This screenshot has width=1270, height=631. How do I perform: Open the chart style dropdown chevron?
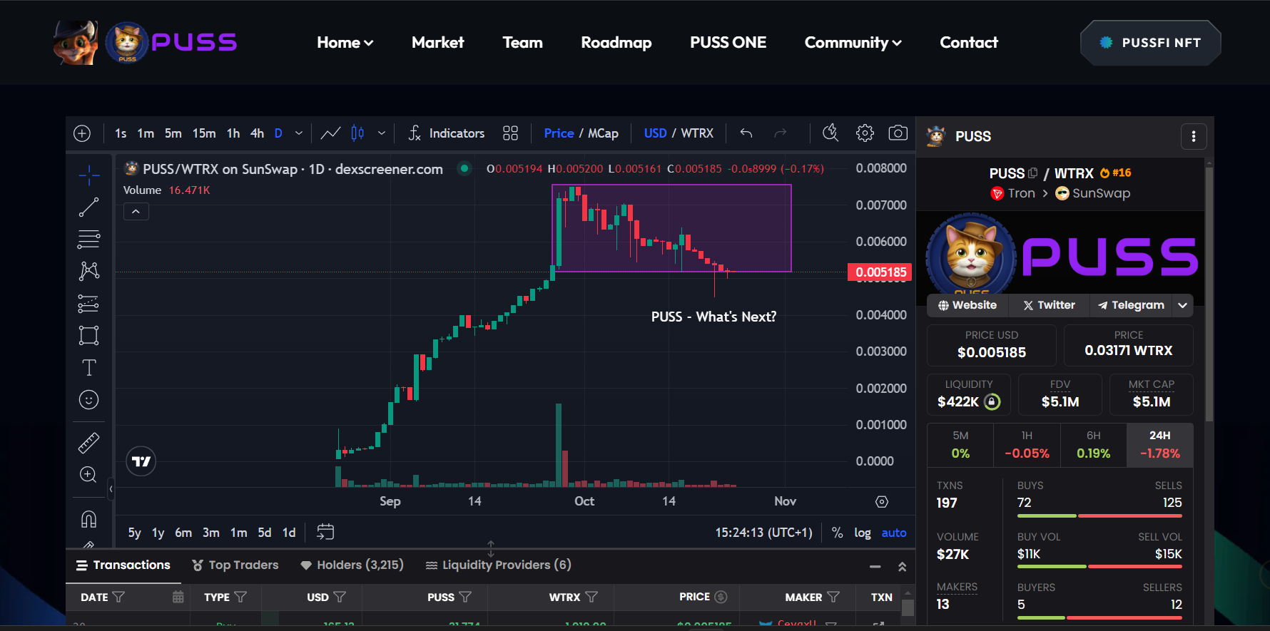pos(382,133)
